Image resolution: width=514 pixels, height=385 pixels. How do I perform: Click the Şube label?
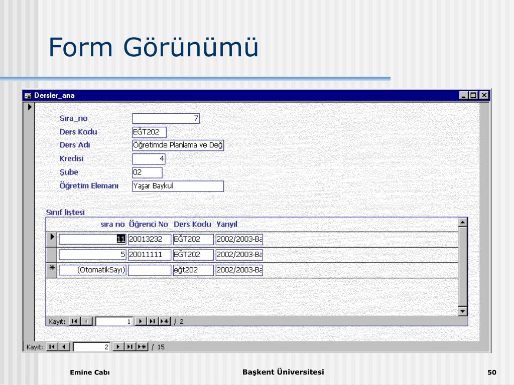pos(68,172)
